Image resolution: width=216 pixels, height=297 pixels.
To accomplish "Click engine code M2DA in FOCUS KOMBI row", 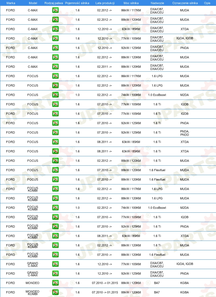I will click(x=185, y=208).
